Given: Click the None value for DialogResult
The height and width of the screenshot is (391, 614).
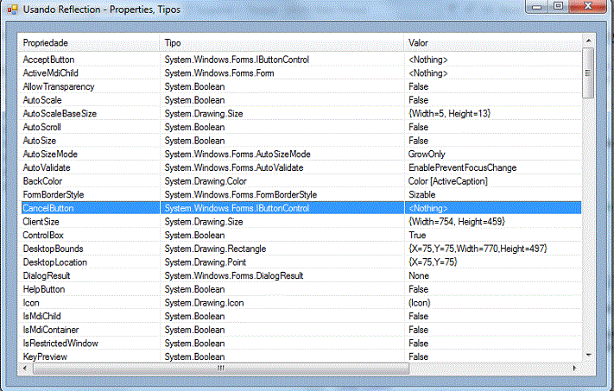Looking at the screenshot, I should 419,276.
